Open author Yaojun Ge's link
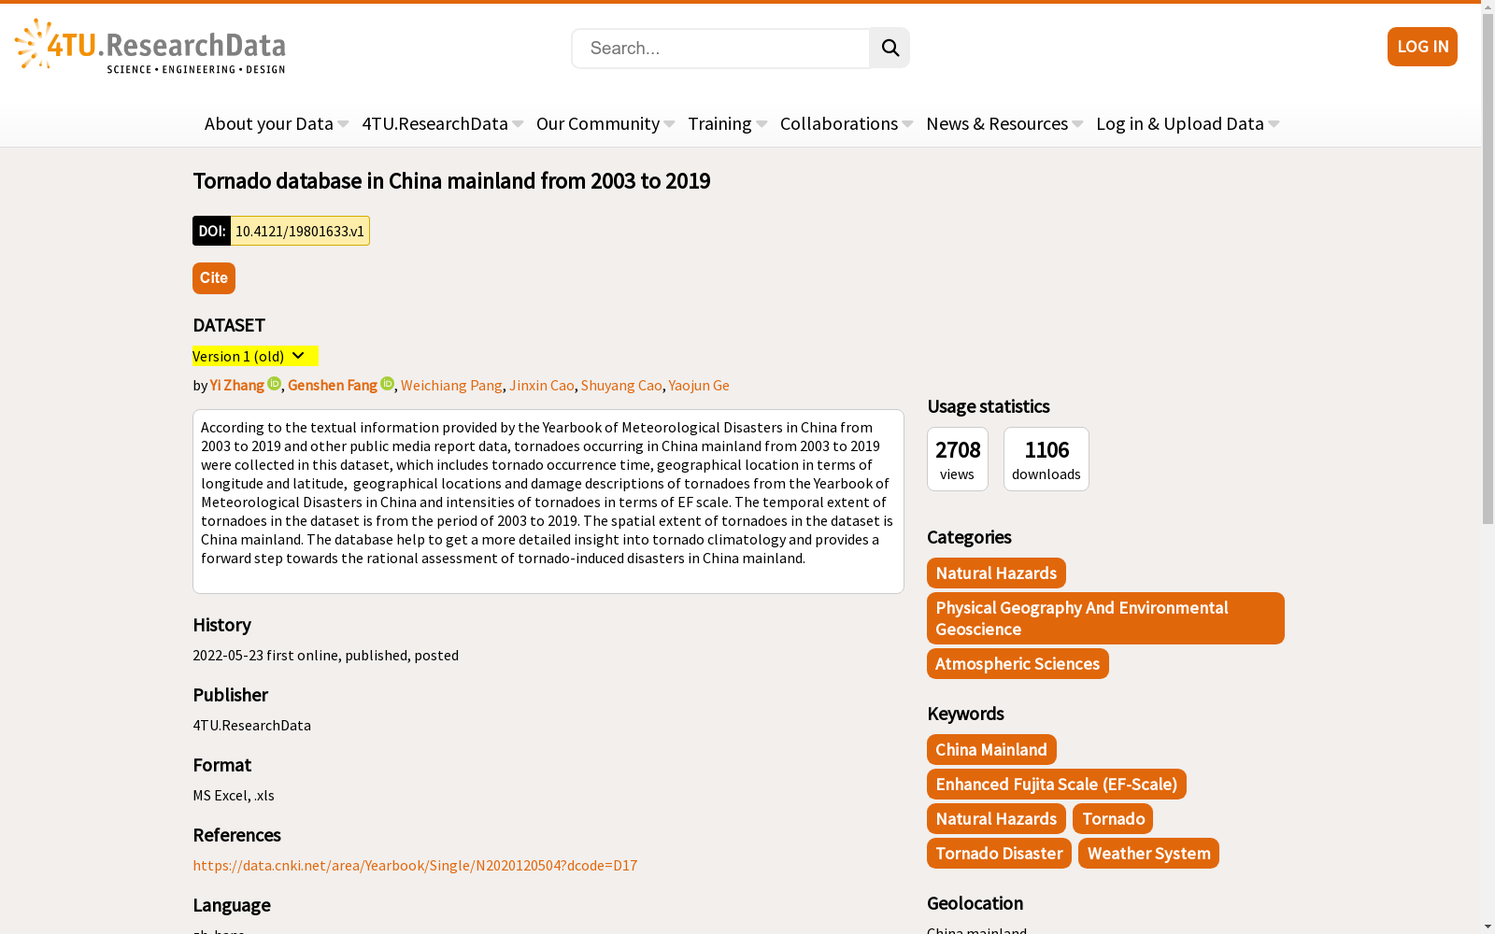1495x934 pixels. (x=699, y=385)
